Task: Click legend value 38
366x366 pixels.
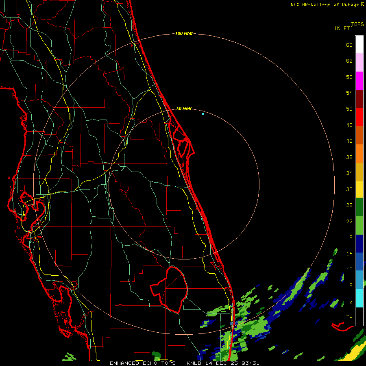Action: click(349, 157)
